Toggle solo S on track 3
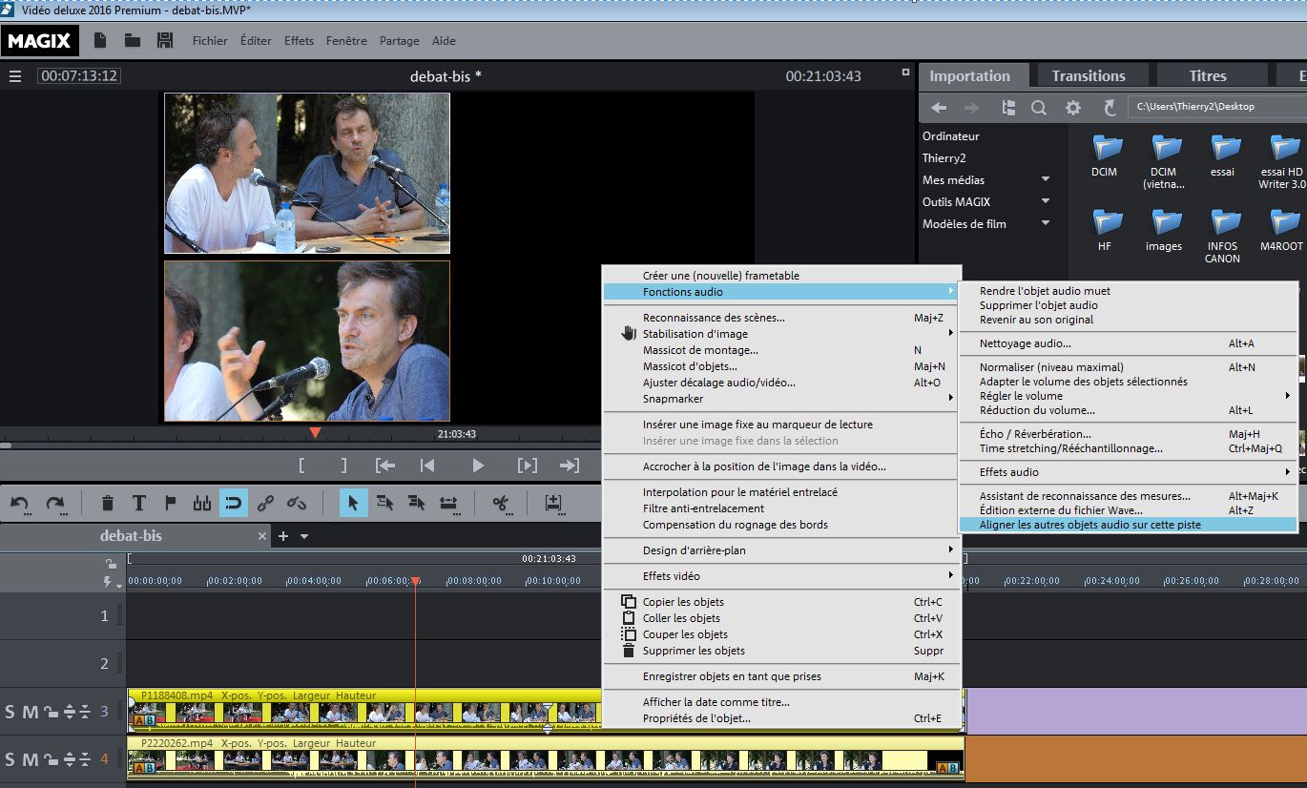 10,712
